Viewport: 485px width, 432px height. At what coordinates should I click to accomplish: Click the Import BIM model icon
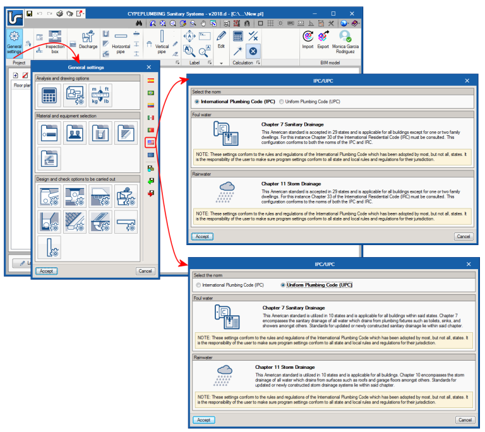[308, 40]
